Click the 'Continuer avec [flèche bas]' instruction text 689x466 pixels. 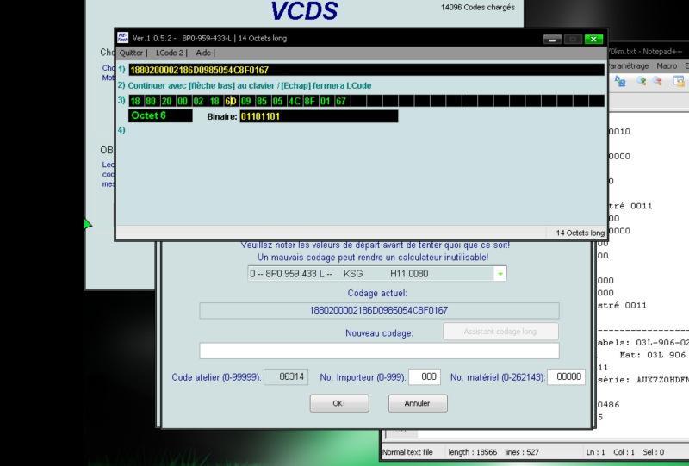(x=250, y=86)
